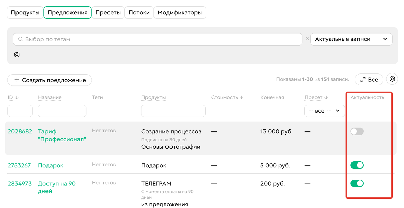Click the Теги column header
The height and width of the screenshot is (208, 404).
pyautogui.click(x=97, y=97)
